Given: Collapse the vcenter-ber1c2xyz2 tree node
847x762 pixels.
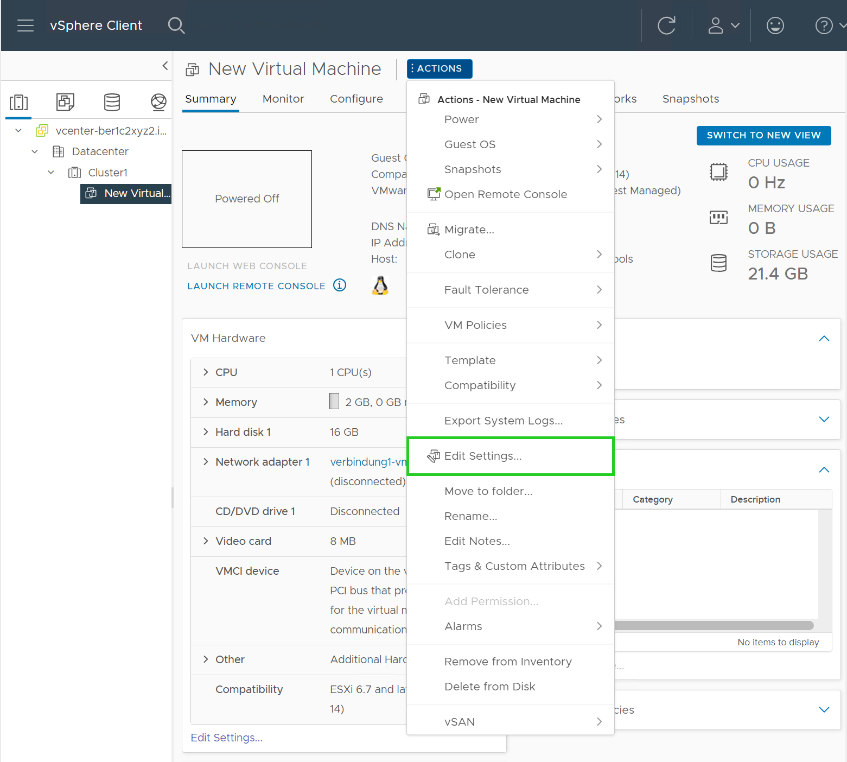Looking at the screenshot, I should pyautogui.click(x=18, y=130).
